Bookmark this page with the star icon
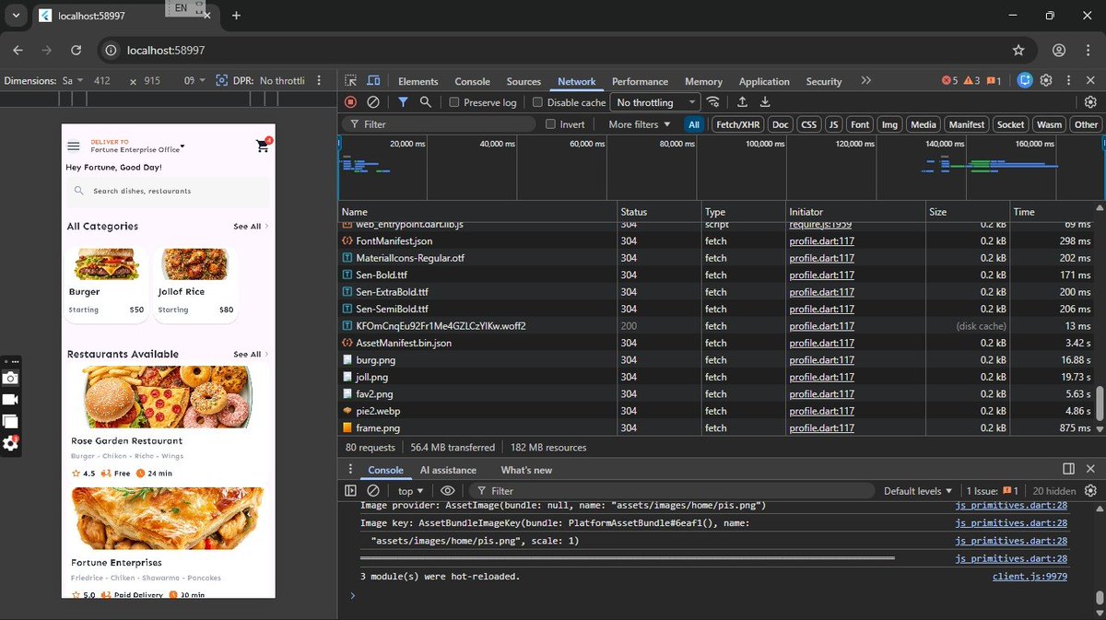 (1018, 51)
